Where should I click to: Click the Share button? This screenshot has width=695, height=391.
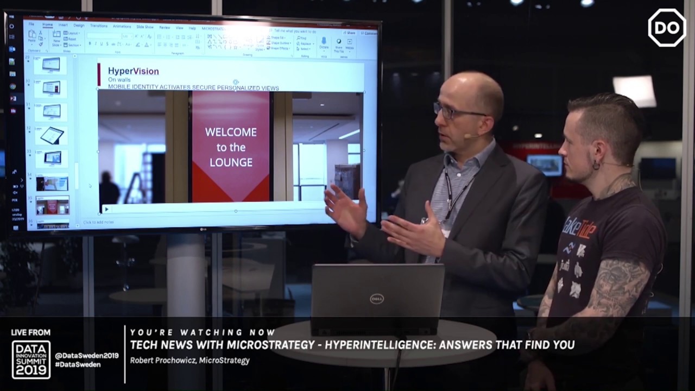(x=350, y=33)
